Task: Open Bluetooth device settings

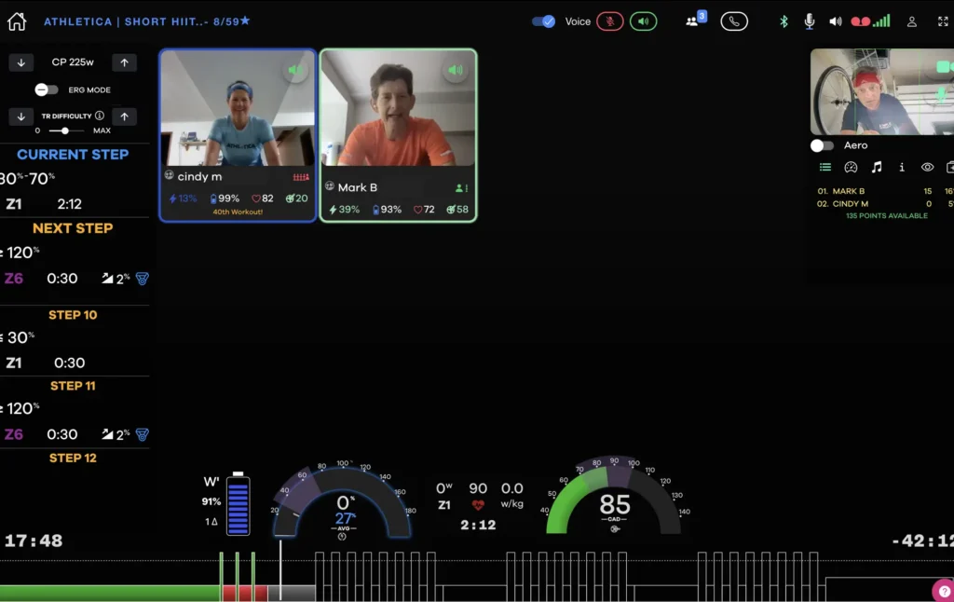Action: pos(784,21)
